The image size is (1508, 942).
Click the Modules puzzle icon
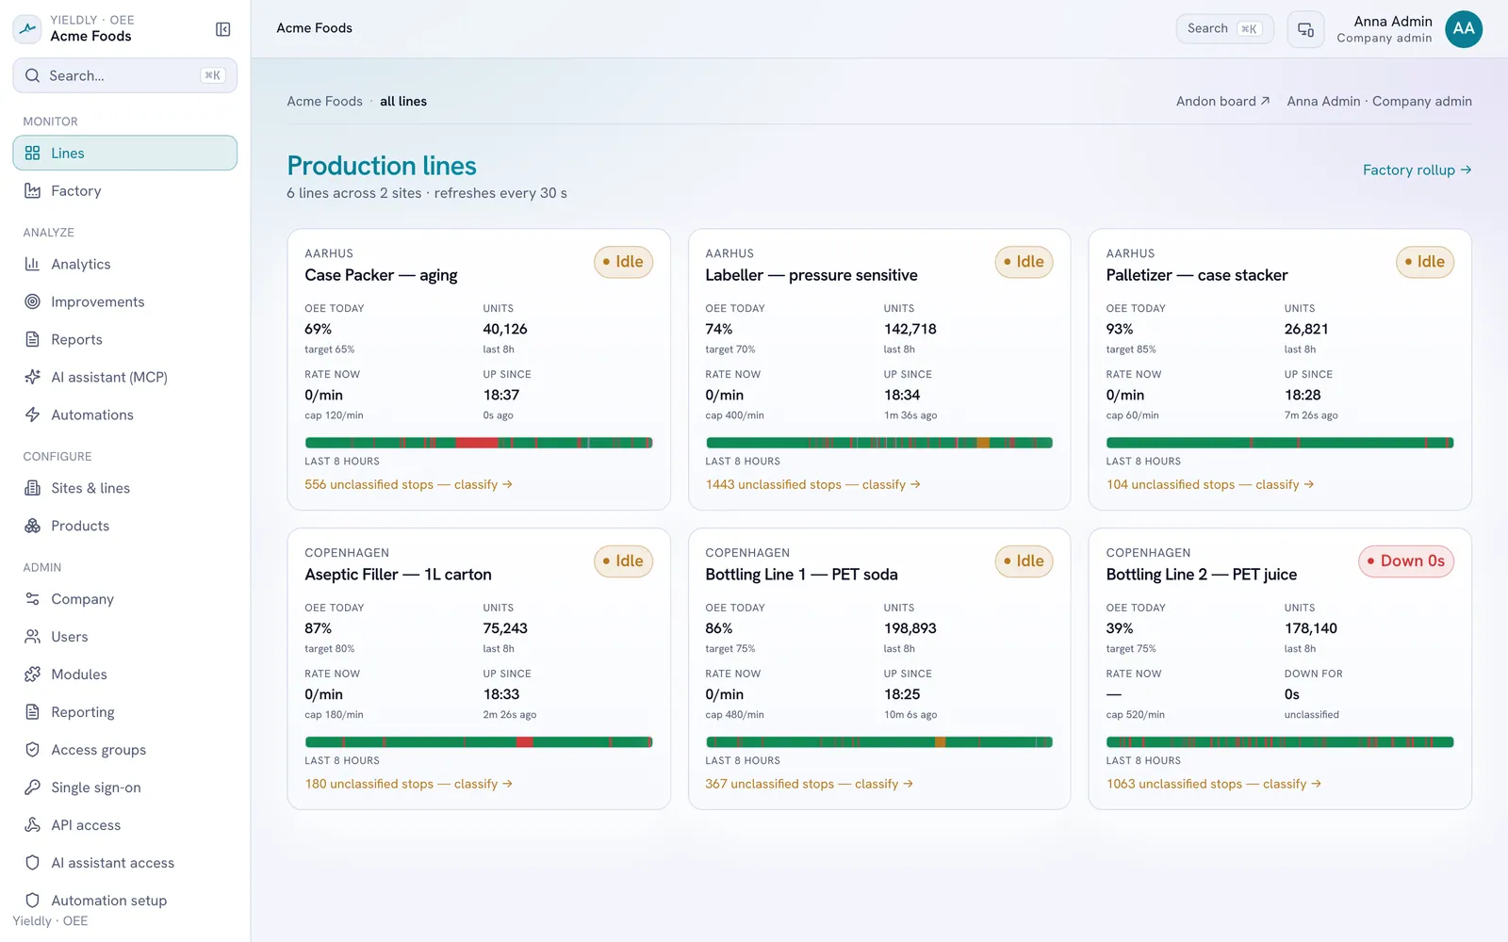tap(32, 674)
